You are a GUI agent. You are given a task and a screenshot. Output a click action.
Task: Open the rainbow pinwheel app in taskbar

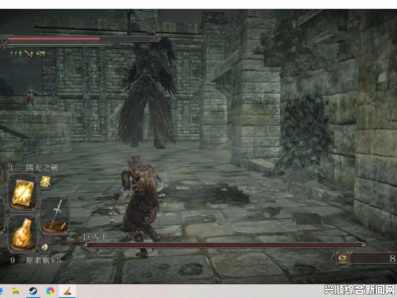coord(50,291)
